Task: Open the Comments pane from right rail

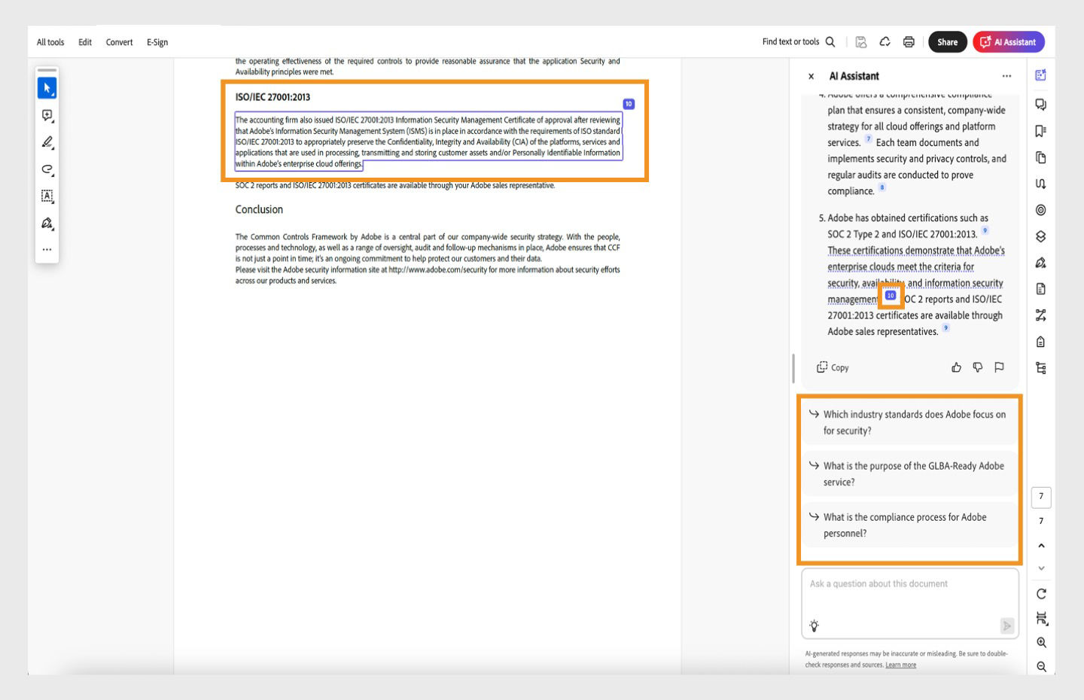Action: [x=1040, y=104]
